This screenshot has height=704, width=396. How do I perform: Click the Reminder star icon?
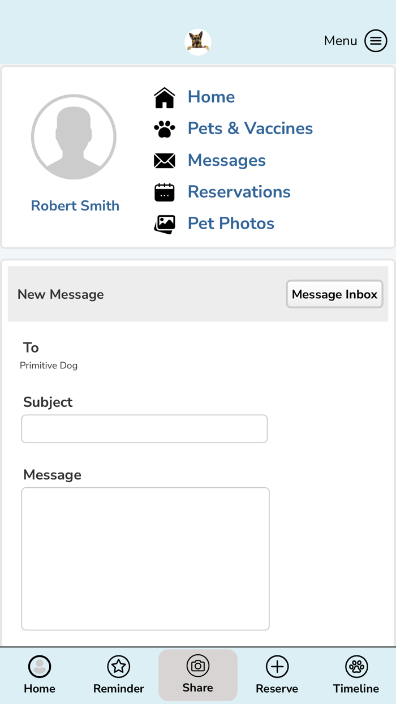[x=118, y=667]
